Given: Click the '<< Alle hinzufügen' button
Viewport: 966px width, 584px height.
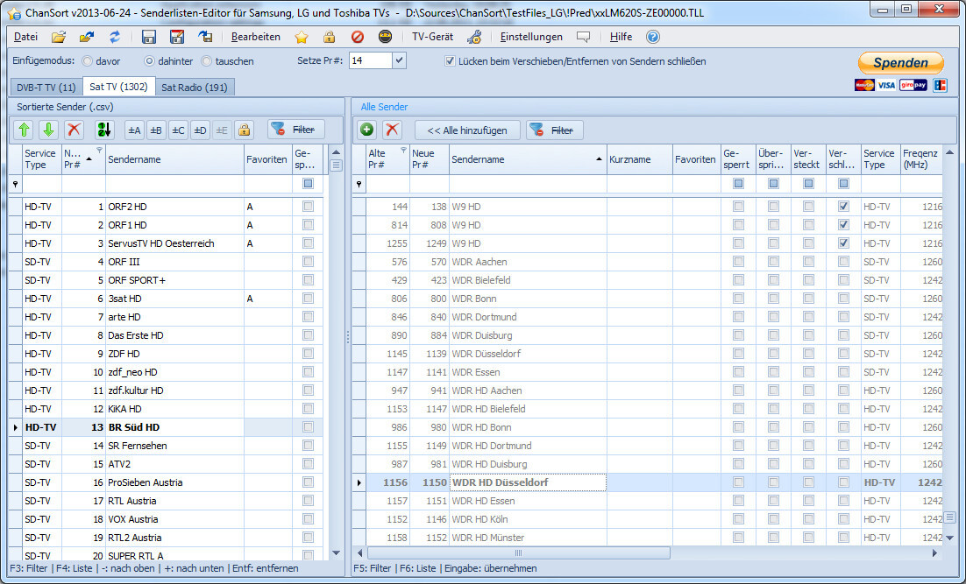Looking at the screenshot, I should (x=467, y=130).
